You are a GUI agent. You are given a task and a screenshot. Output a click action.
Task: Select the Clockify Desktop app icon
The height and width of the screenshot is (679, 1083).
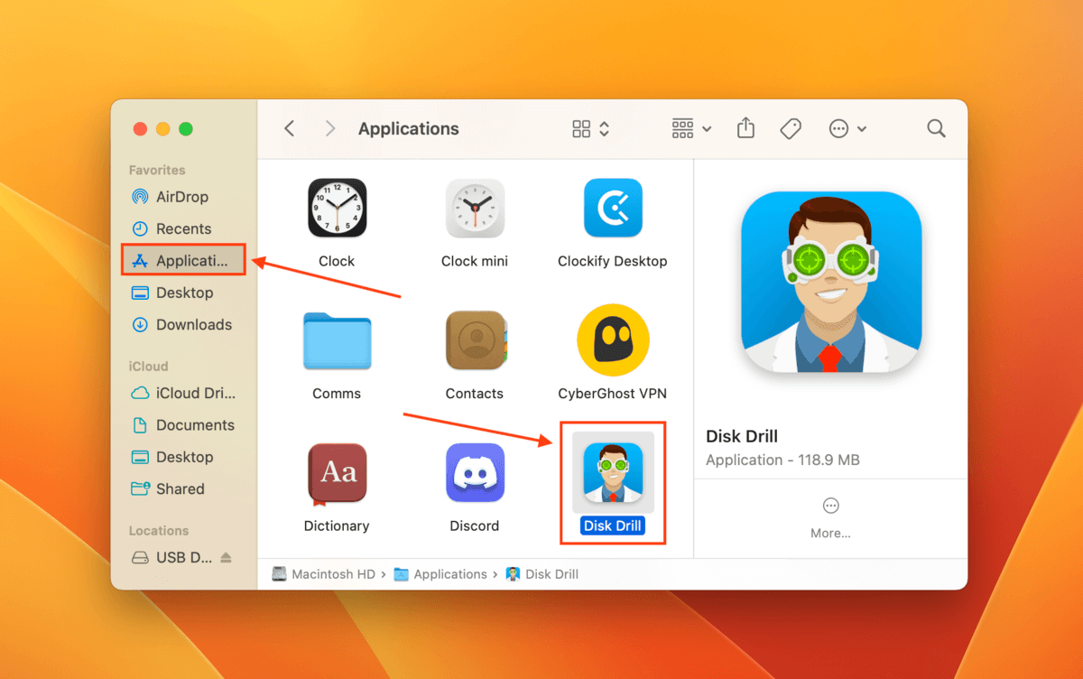click(613, 208)
